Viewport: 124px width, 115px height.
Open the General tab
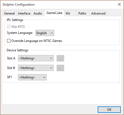[9, 13]
